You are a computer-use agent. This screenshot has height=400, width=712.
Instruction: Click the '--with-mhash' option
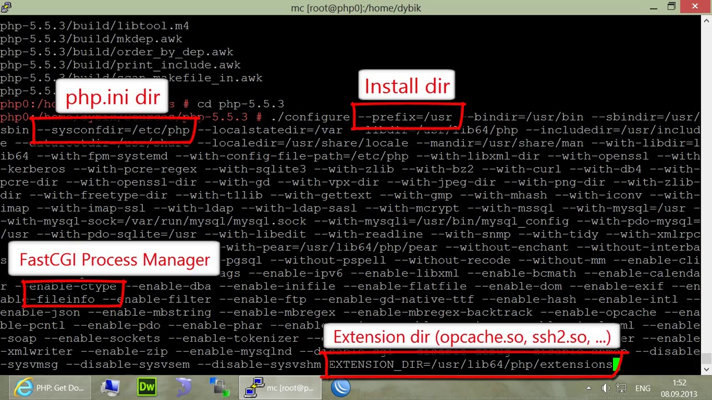tap(503, 196)
